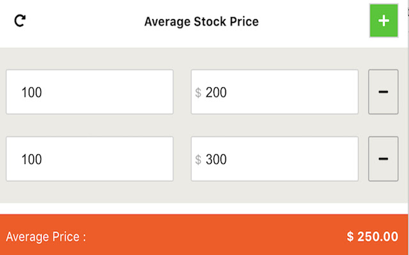
Task: Click the middle of the orange result bar
Action: coord(204,235)
